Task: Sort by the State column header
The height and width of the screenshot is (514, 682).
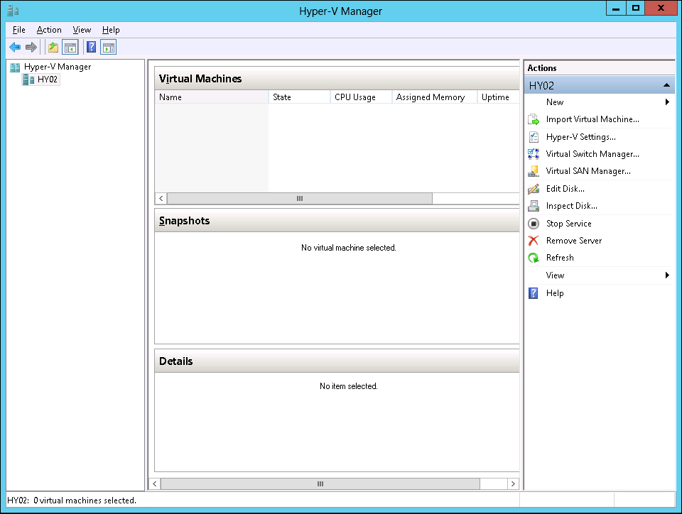Action: [x=300, y=97]
